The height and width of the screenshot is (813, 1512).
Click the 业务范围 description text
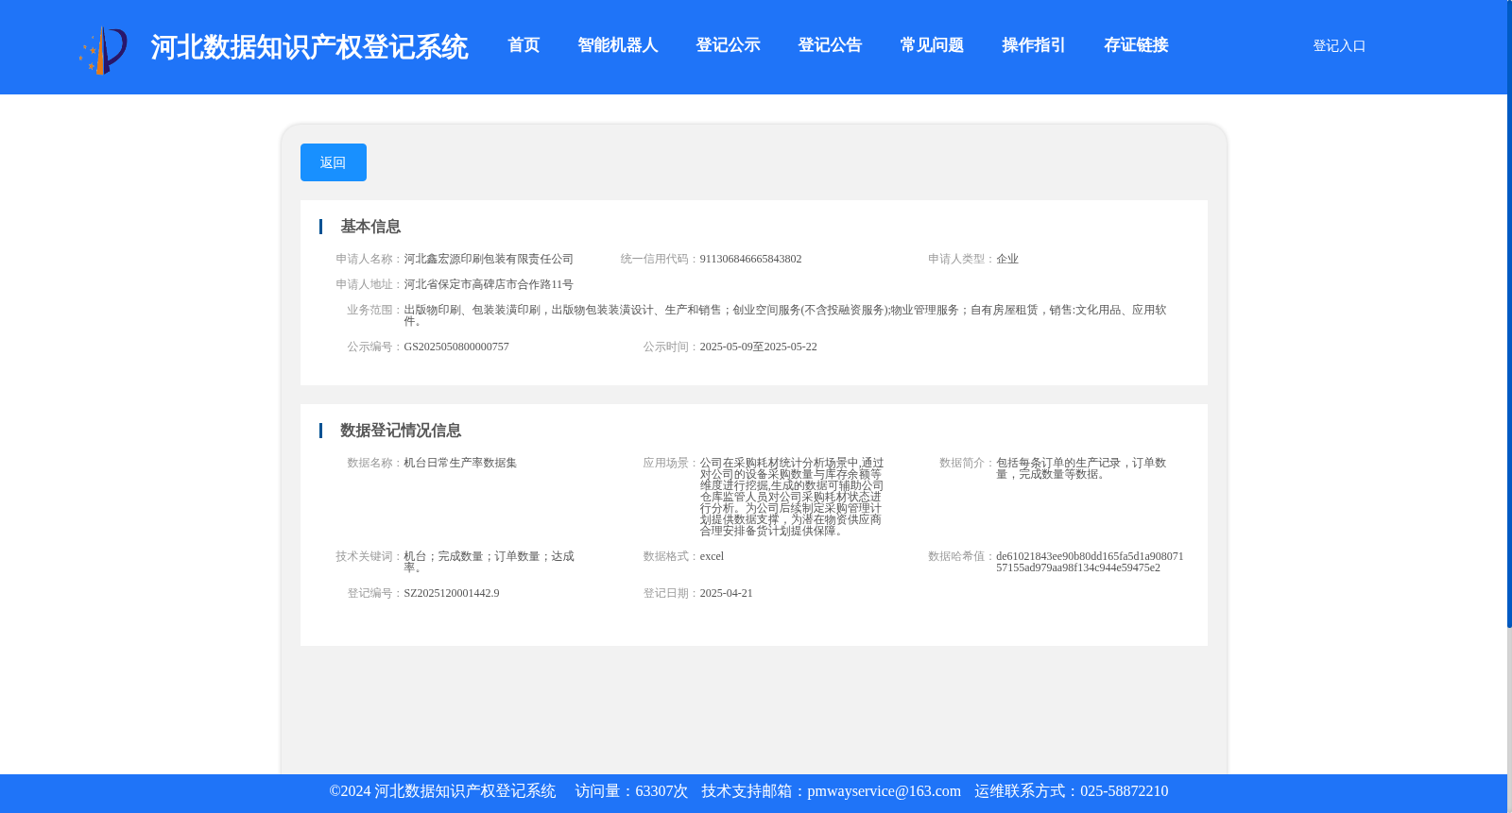[x=785, y=315]
